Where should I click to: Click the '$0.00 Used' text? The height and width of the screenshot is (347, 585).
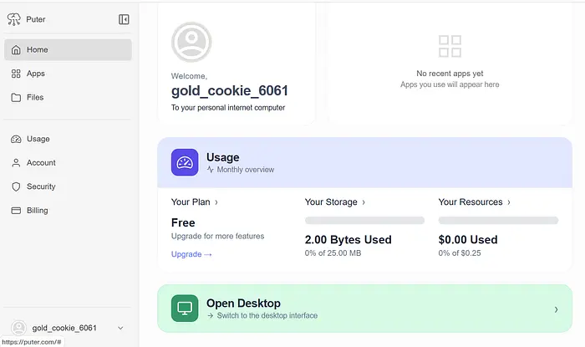tap(468, 239)
